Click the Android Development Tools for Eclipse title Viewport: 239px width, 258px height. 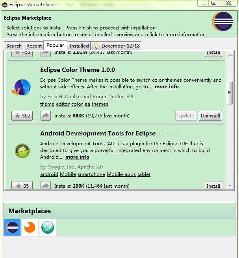point(98,134)
